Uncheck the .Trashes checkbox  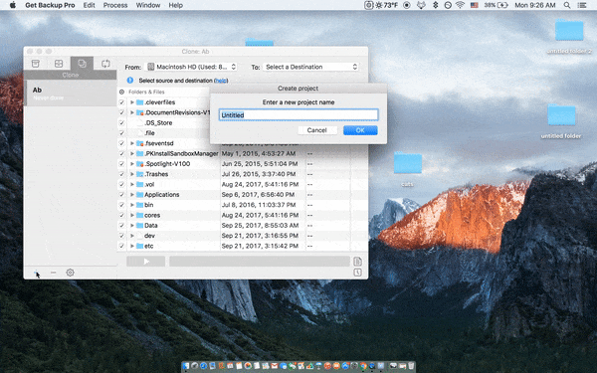click(x=121, y=174)
